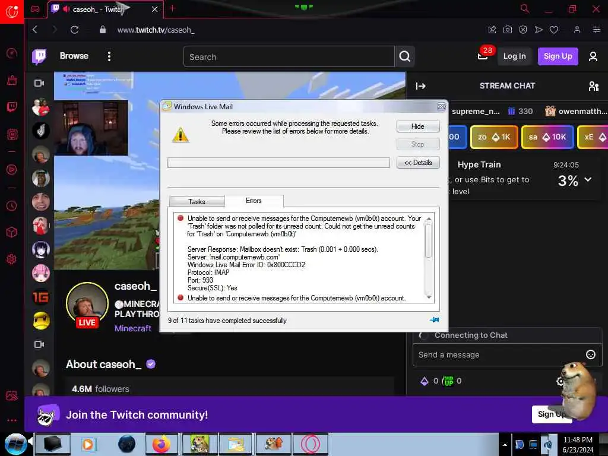The width and height of the screenshot is (608, 456).
Task: Open Firefox from the taskbar
Action: point(161,444)
